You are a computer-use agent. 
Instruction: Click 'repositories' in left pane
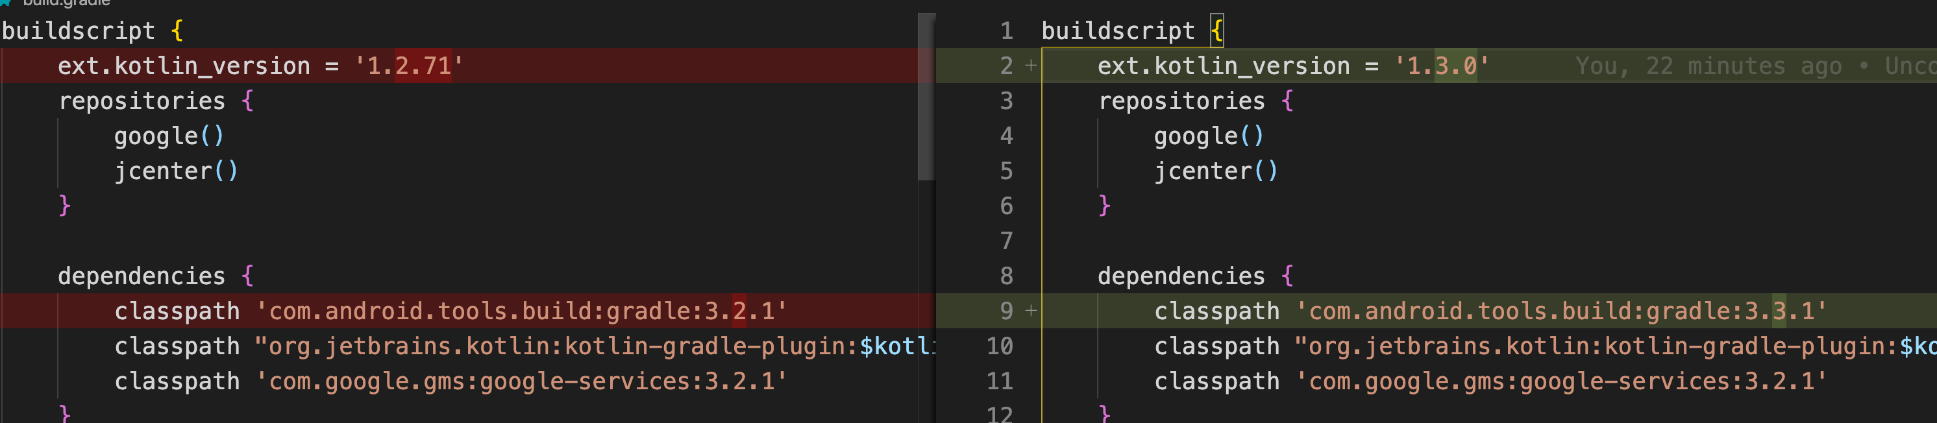[142, 101]
